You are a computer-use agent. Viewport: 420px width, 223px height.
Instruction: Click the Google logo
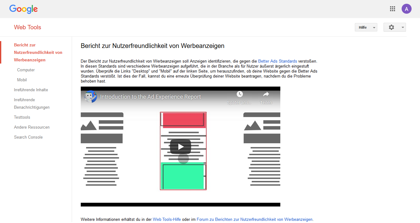point(23,9)
